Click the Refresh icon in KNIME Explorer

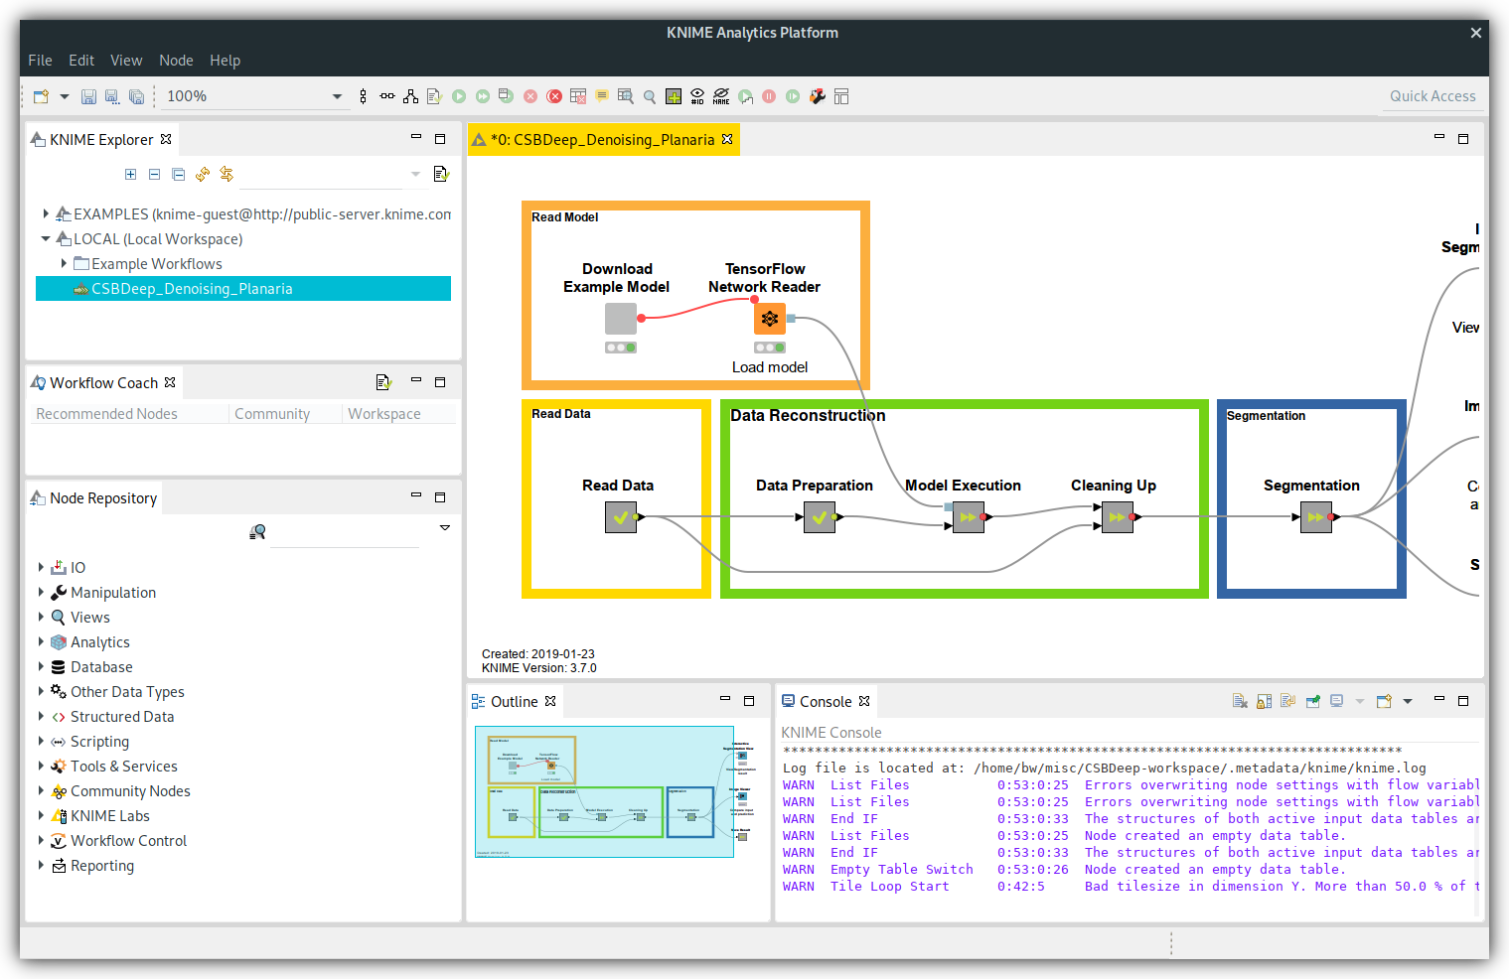click(203, 175)
